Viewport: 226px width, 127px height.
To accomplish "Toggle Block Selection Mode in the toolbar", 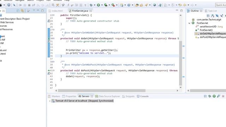I will 81,5.
